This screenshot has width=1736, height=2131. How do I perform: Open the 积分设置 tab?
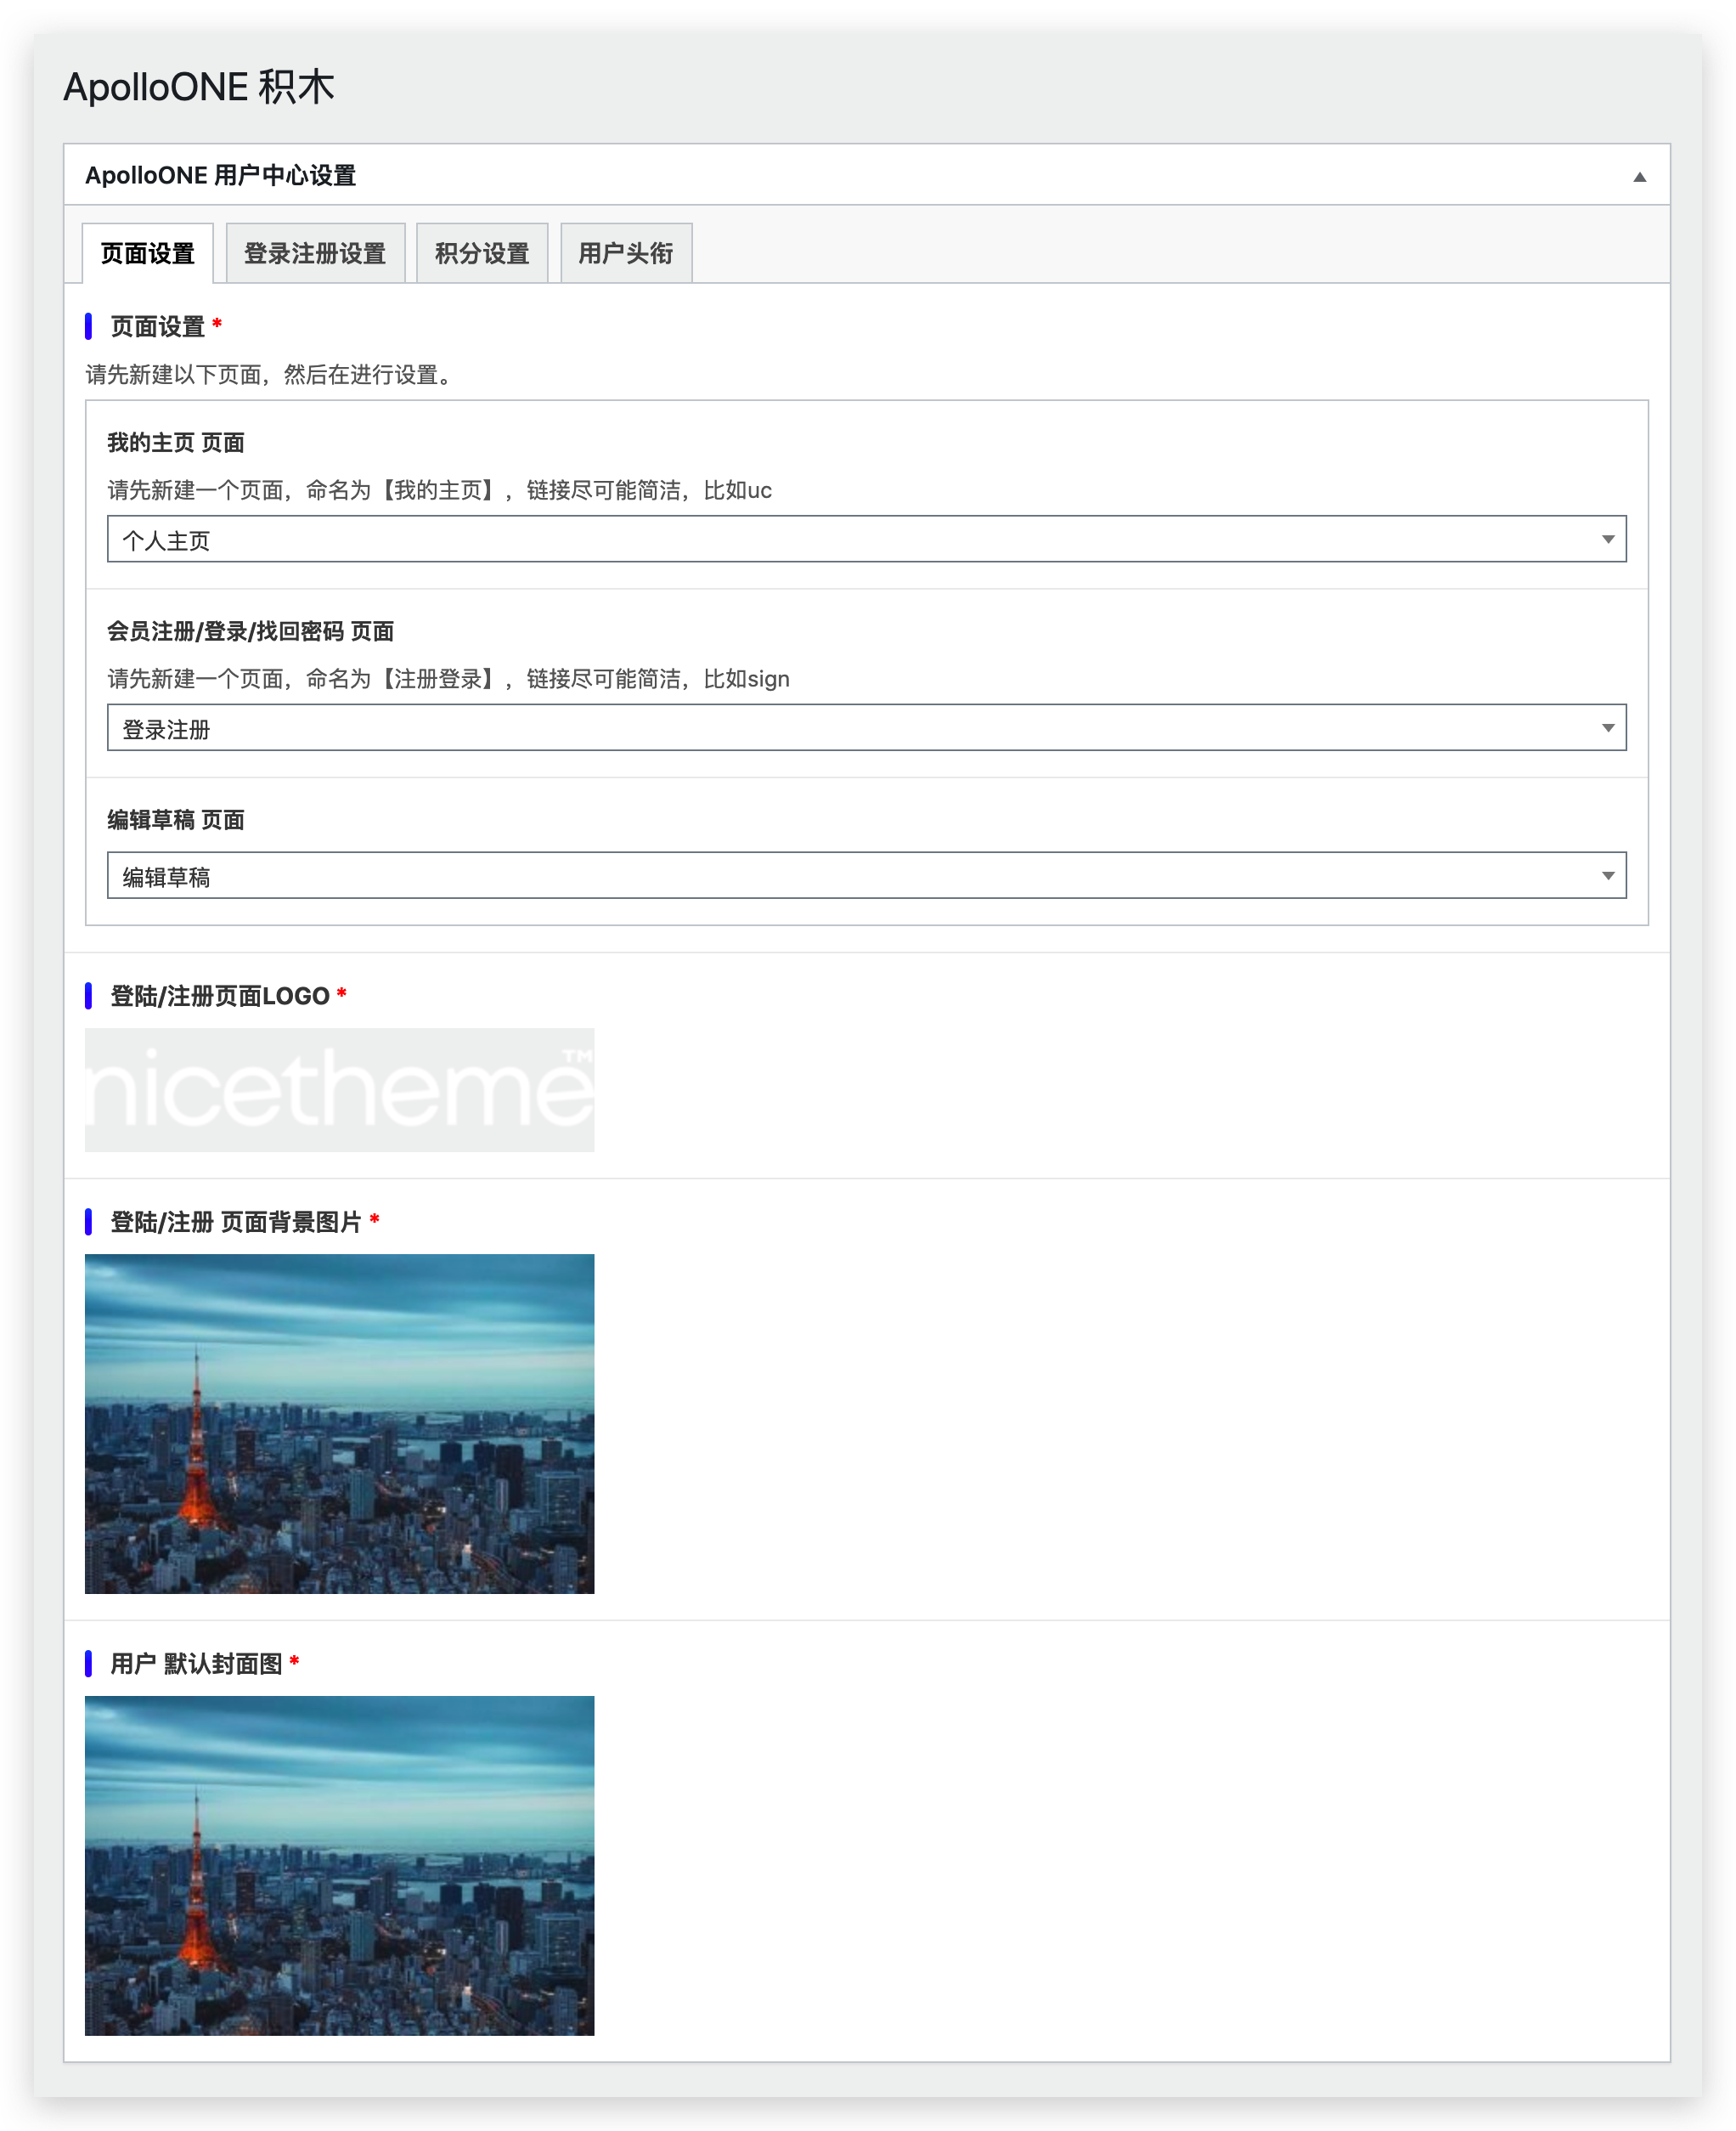[x=482, y=253]
